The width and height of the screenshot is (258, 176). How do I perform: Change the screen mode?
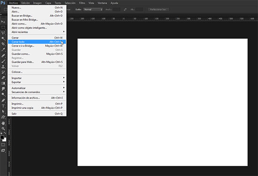(3, 151)
